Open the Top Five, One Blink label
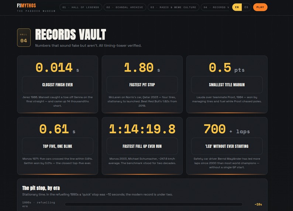 [x=58, y=146]
